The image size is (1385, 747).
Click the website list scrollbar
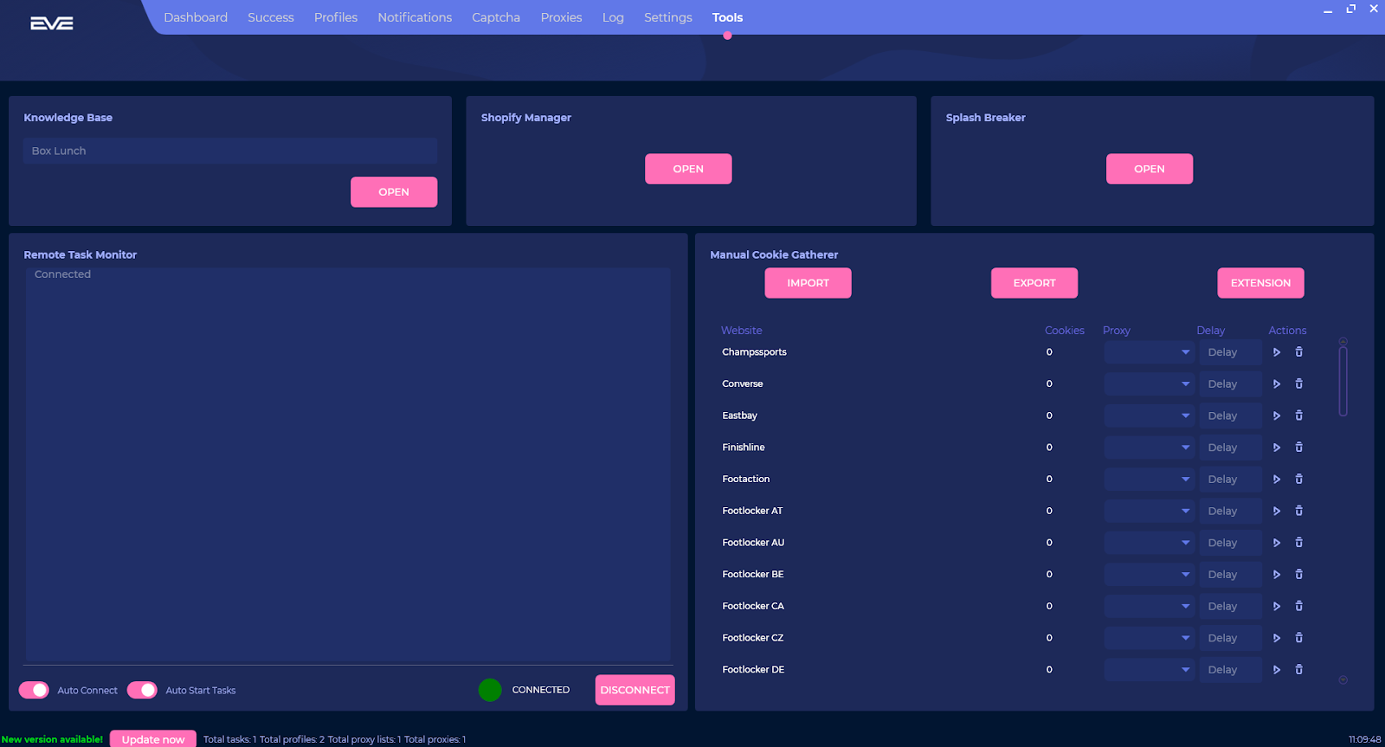click(x=1343, y=381)
